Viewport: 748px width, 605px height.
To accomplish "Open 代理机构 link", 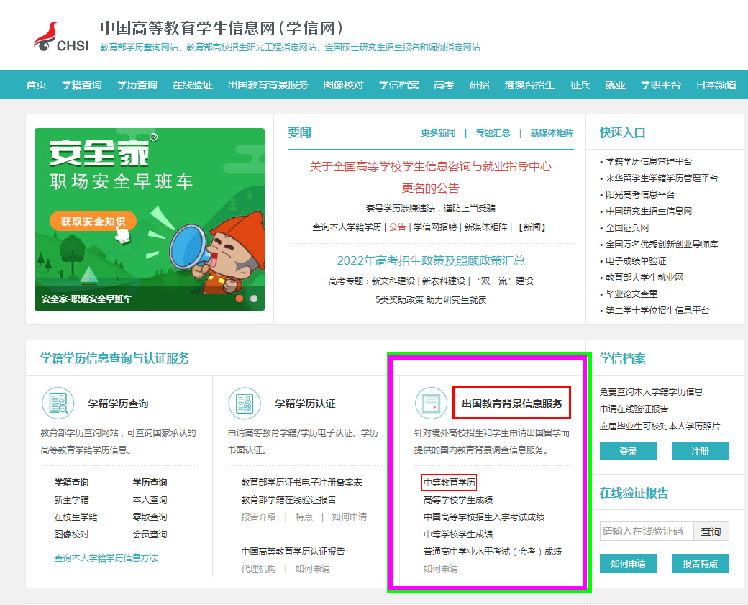I will click(258, 568).
